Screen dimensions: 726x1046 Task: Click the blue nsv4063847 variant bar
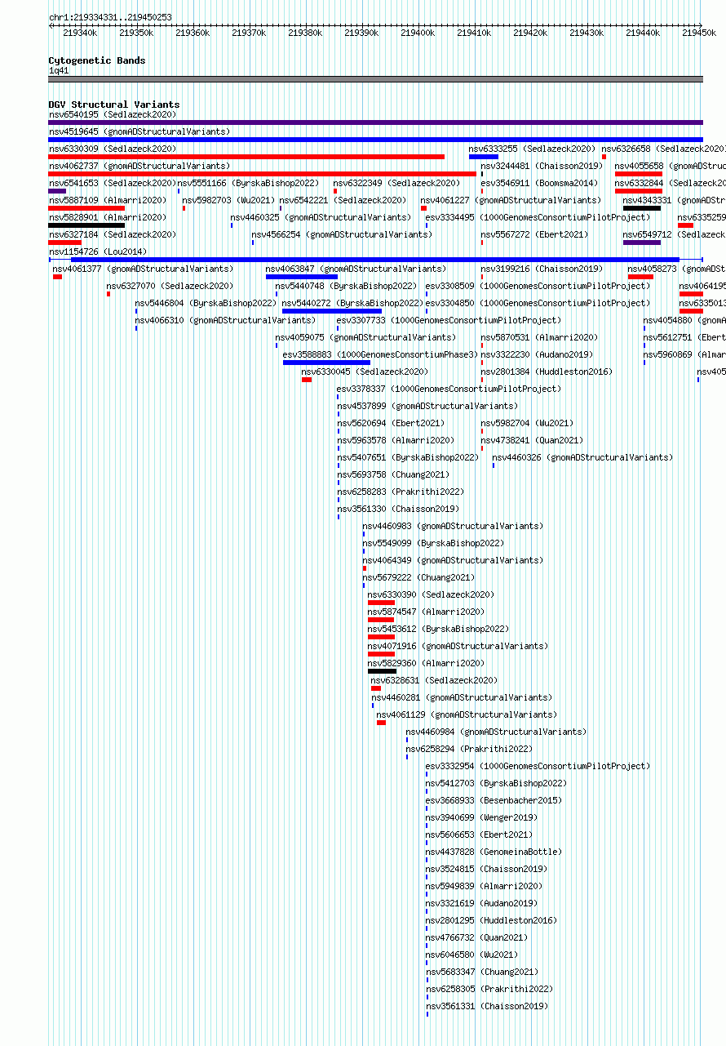coord(302,277)
